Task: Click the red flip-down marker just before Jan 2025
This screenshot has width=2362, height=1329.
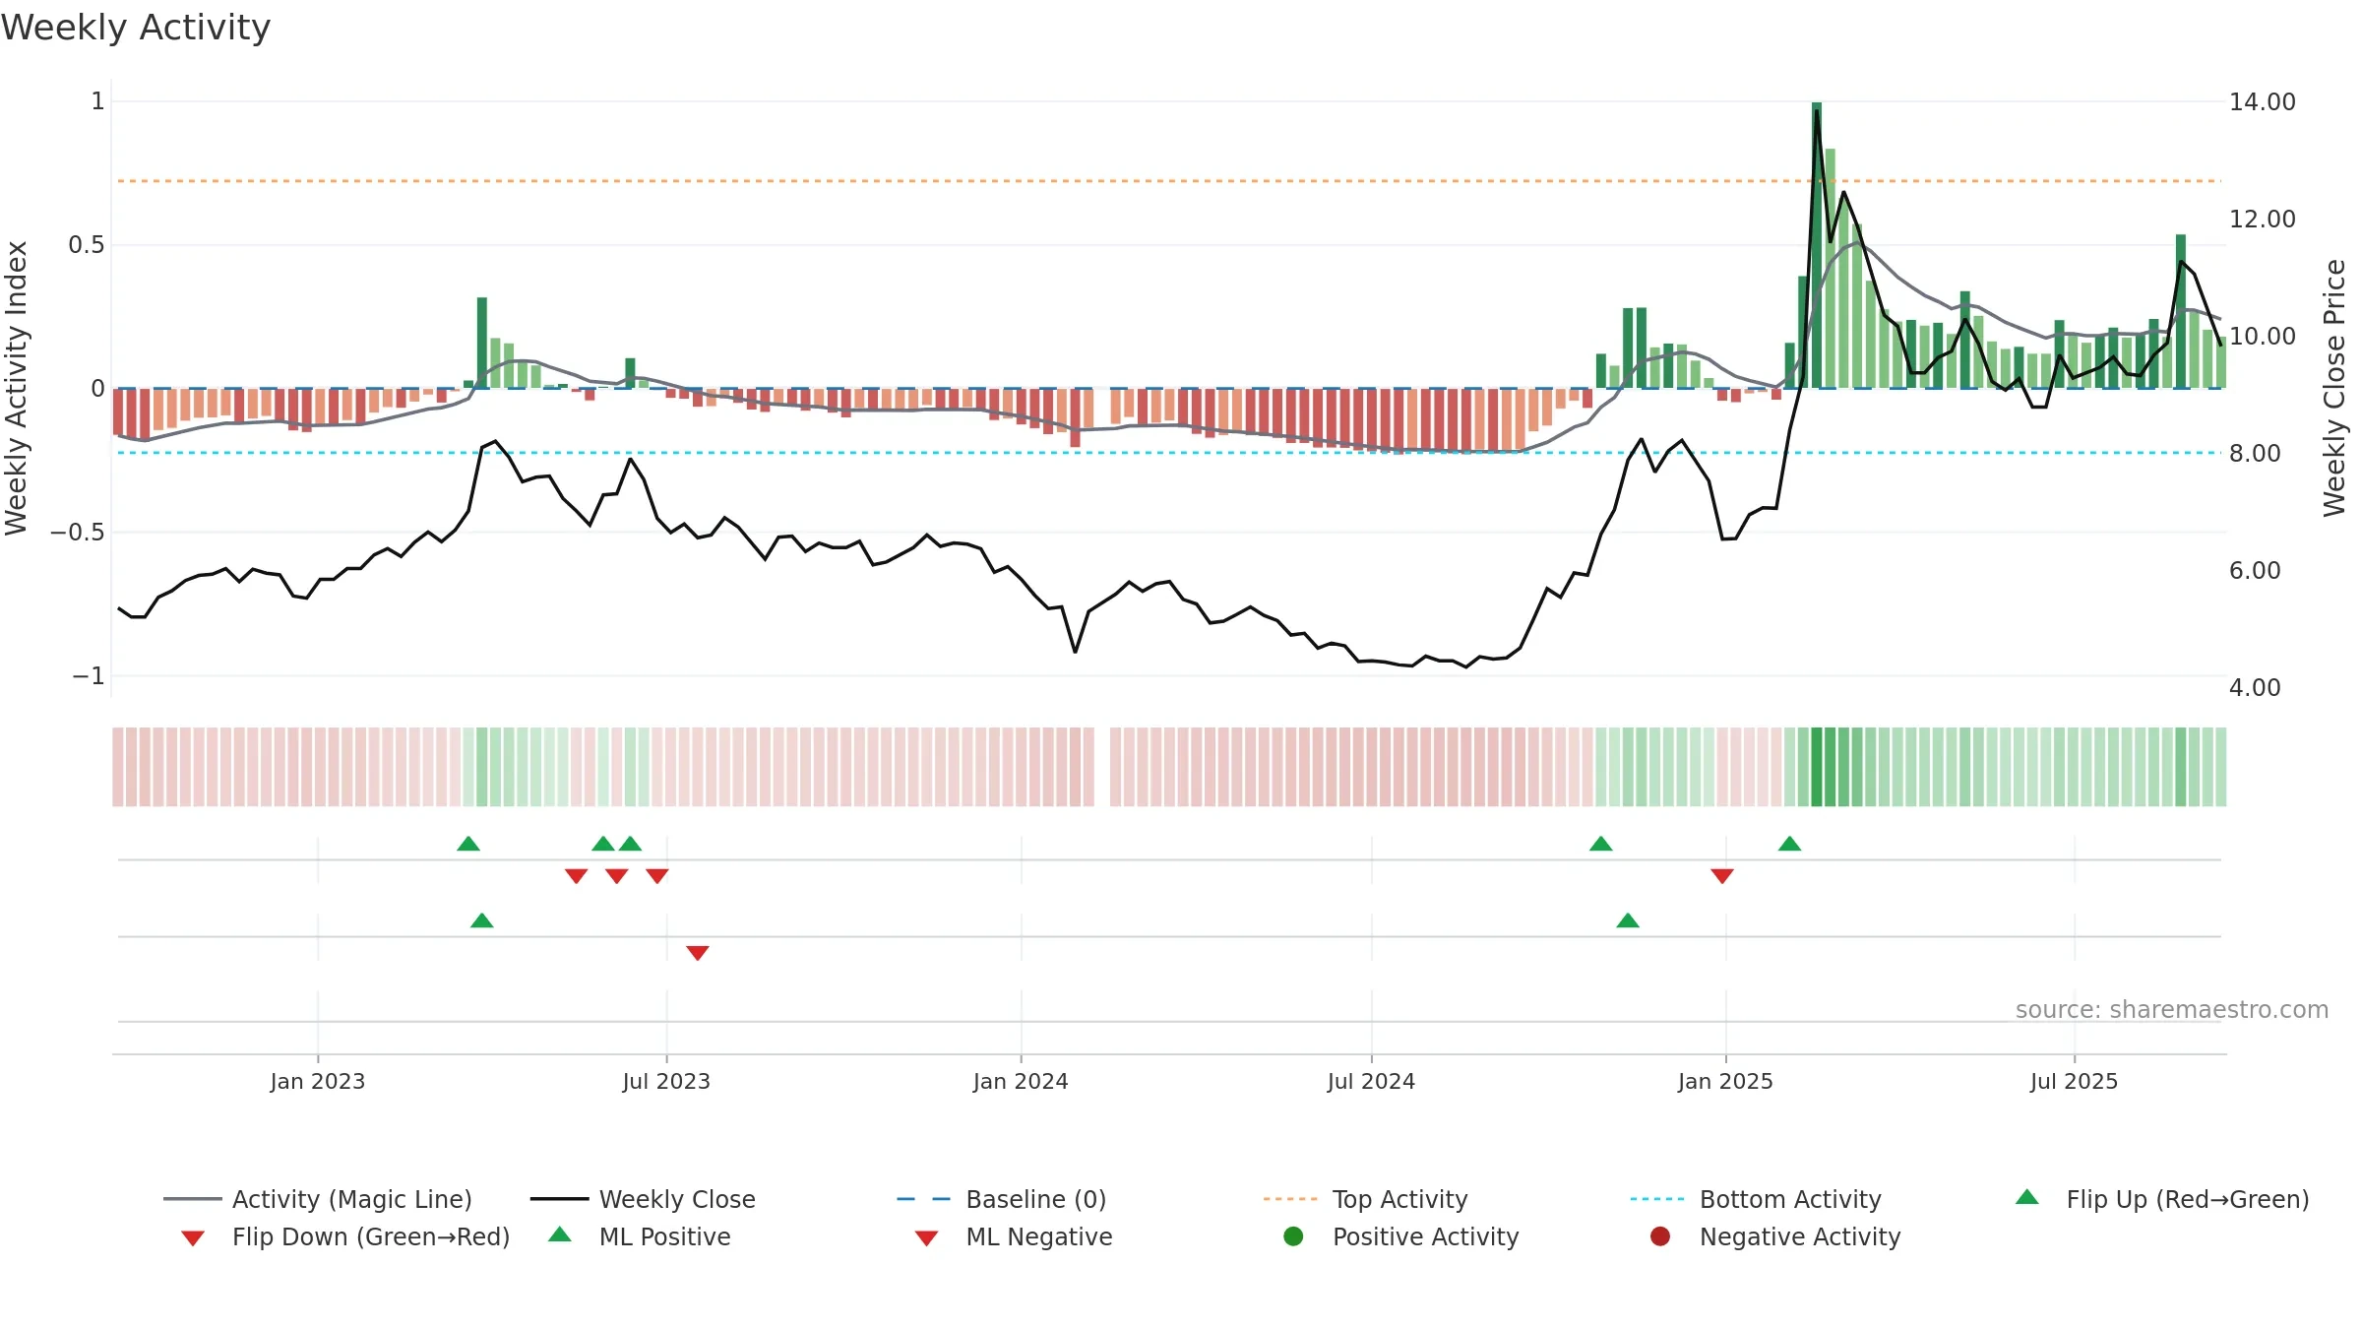Action: (x=1722, y=876)
